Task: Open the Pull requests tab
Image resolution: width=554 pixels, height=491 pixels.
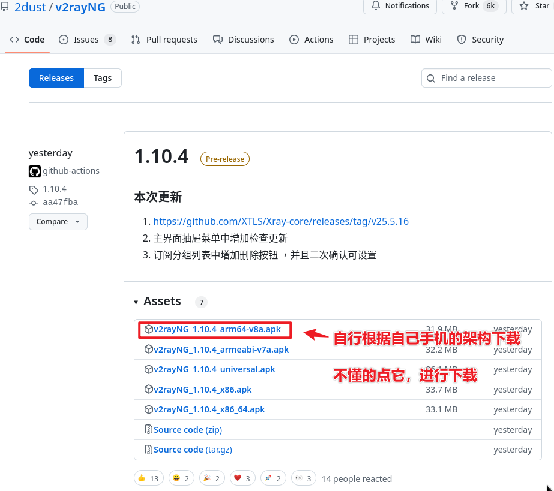Action: 164,40
